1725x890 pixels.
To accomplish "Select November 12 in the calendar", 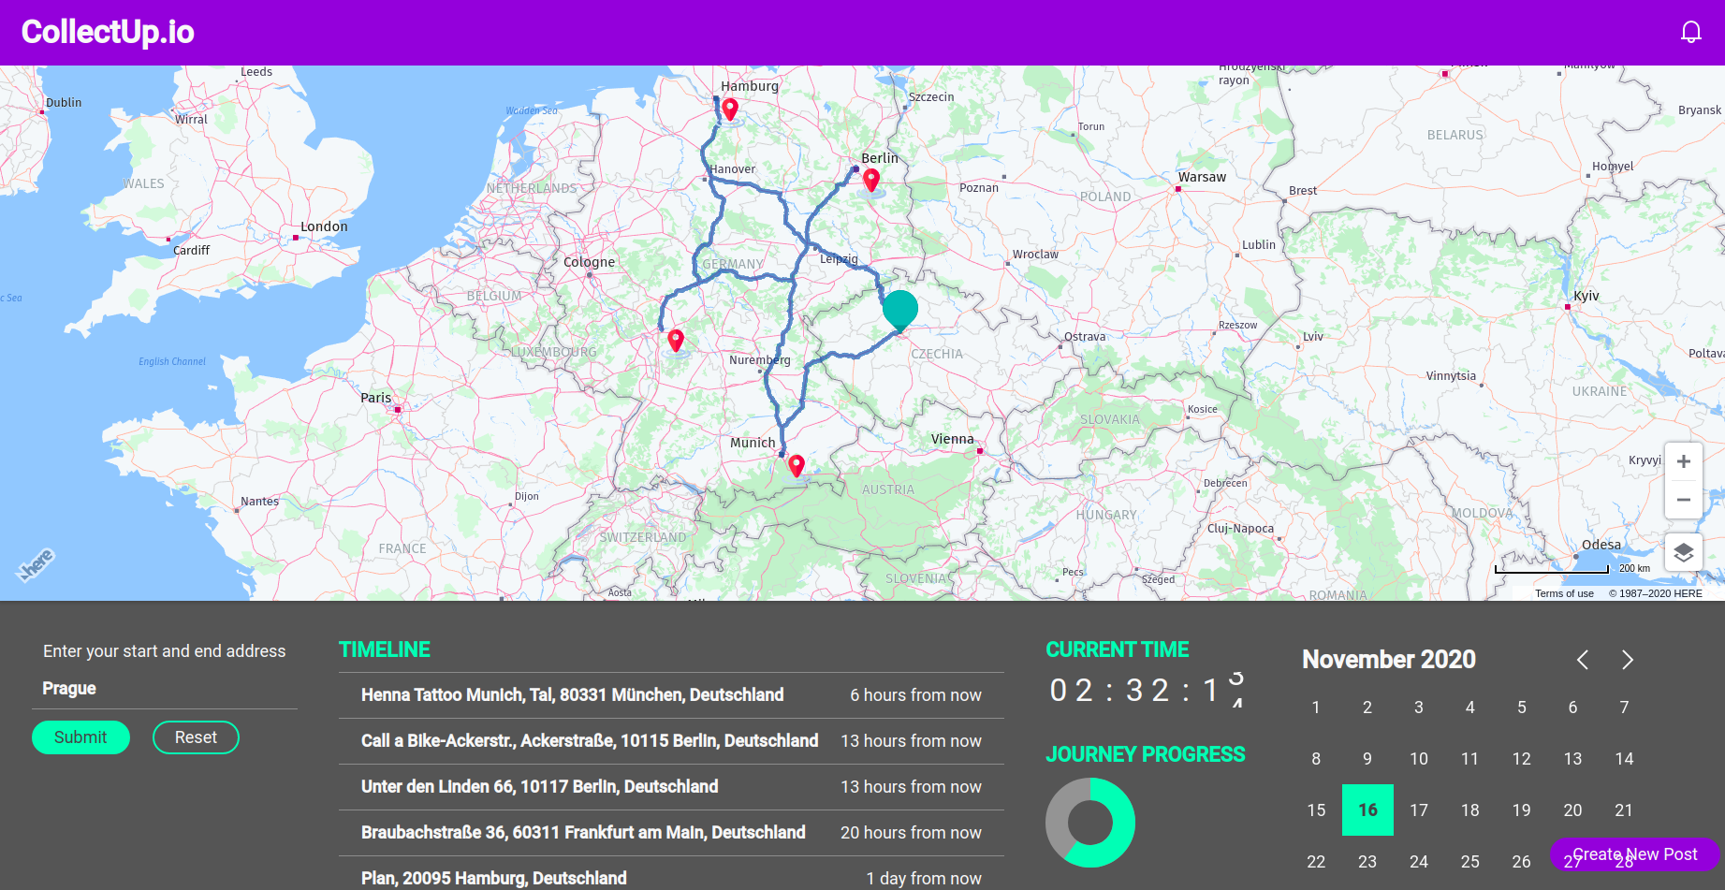I will click(x=1522, y=759).
